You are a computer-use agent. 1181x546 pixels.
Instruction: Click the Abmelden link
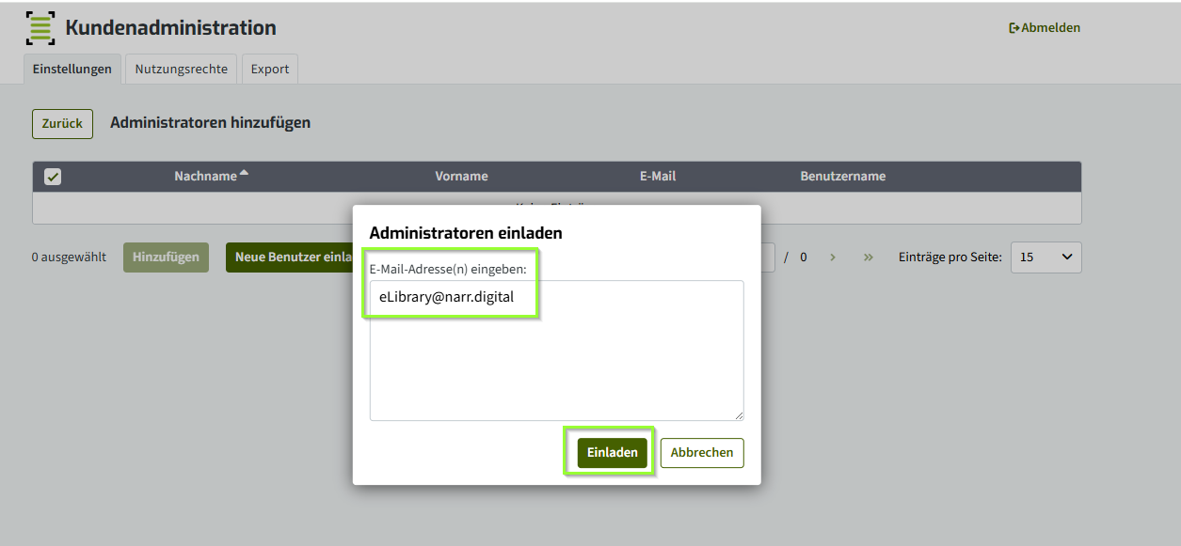pos(1045,28)
